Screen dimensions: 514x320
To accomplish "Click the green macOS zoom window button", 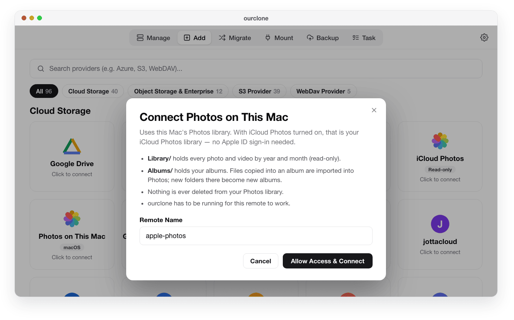I will (40, 18).
